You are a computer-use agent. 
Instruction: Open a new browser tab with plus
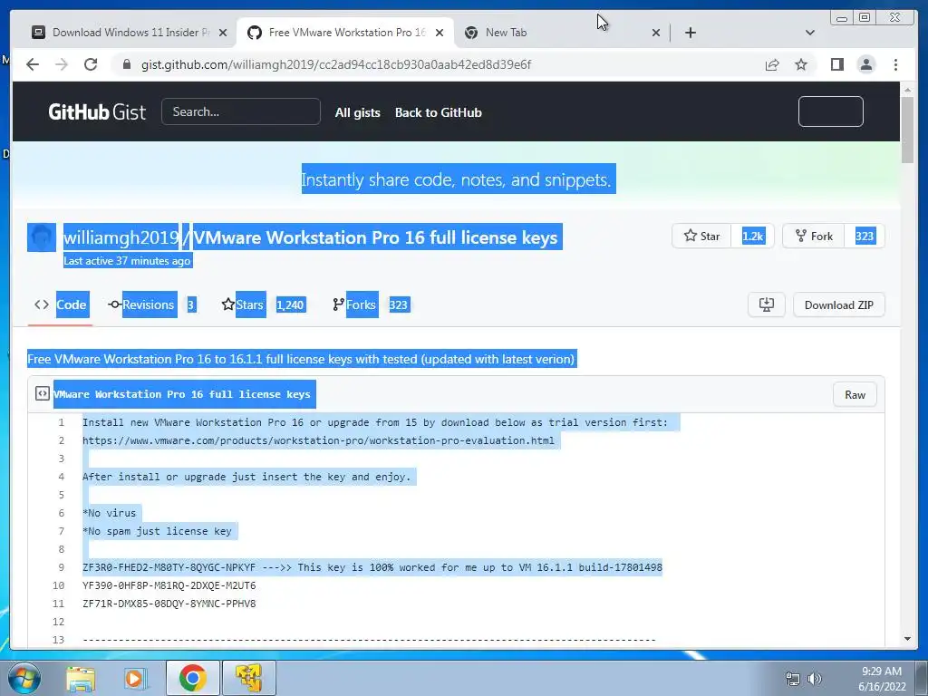pos(690,33)
